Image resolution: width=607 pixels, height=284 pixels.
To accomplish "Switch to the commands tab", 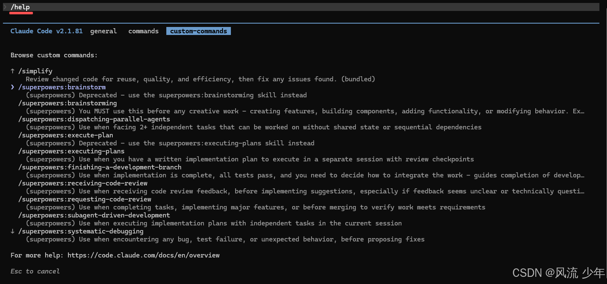I will [x=144, y=31].
